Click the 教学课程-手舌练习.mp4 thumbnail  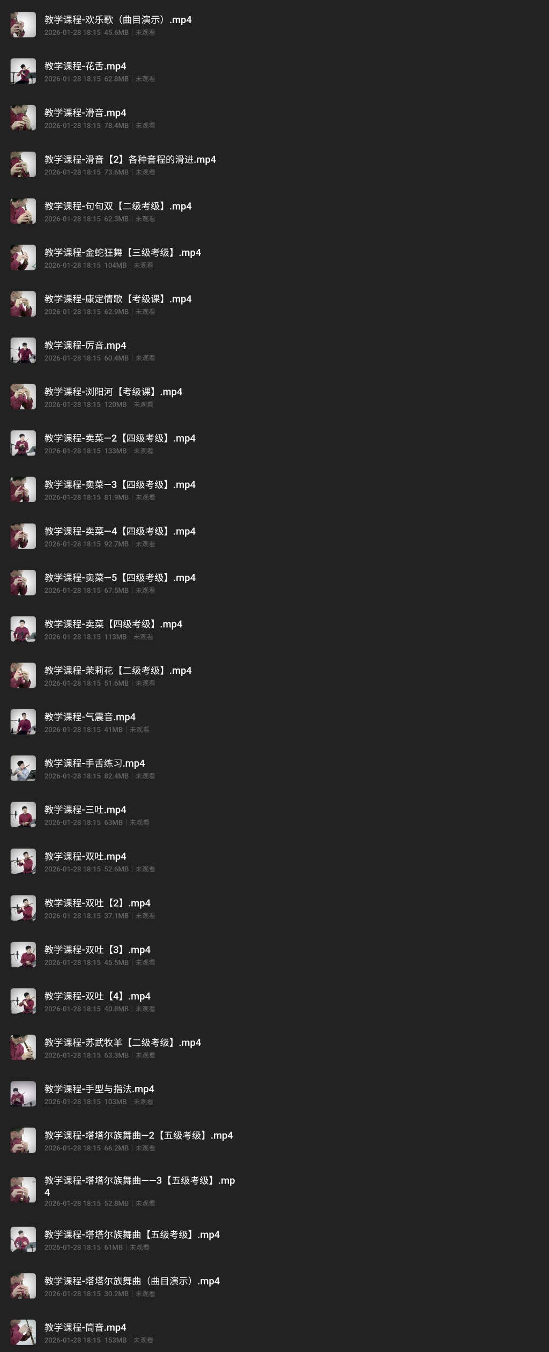tap(23, 768)
